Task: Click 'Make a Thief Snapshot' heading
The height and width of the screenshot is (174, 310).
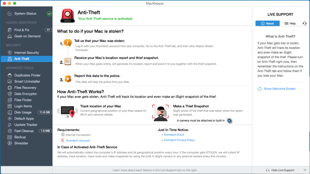Action: coord(191,106)
